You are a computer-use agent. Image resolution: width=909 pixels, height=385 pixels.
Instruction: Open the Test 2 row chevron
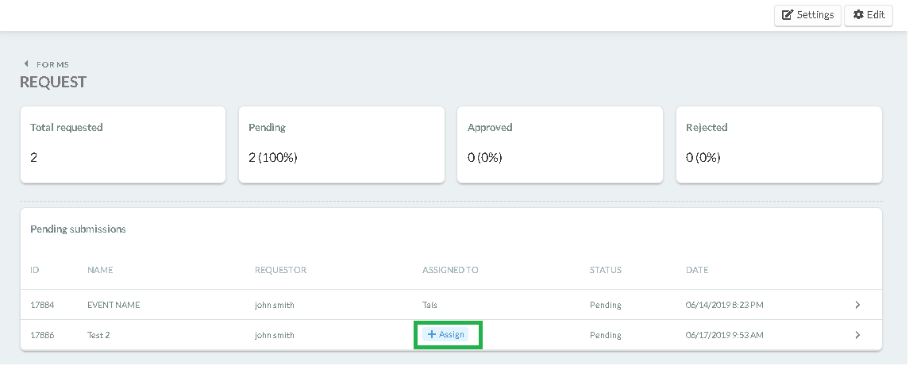[857, 334]
